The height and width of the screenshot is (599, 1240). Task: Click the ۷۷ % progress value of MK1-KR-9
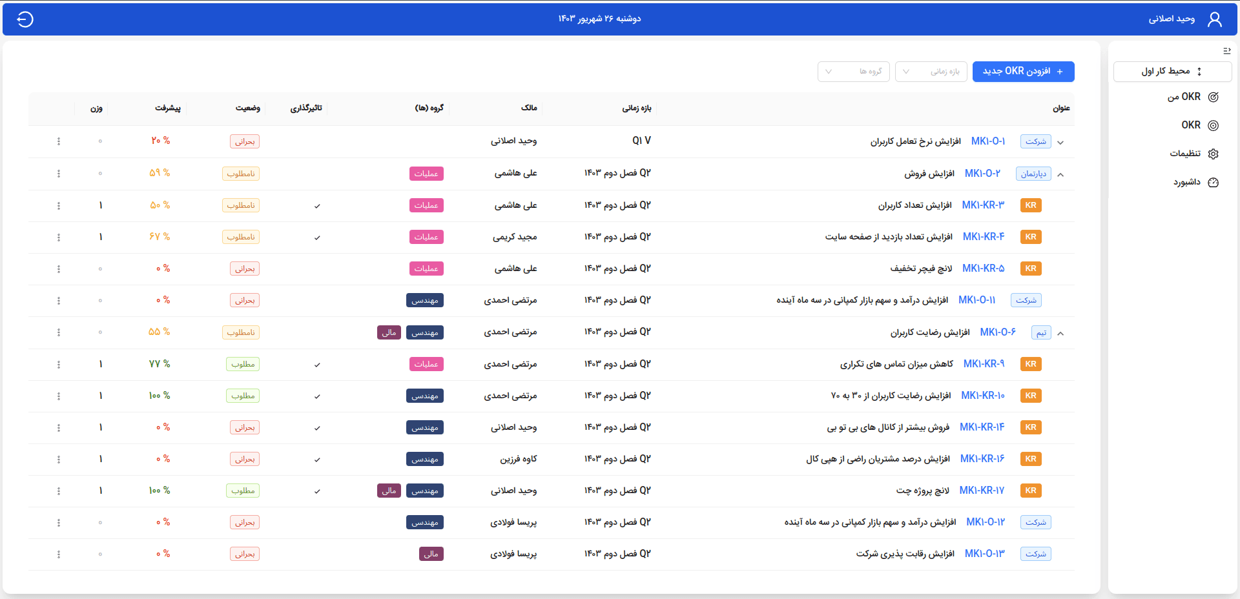[160, 364]
